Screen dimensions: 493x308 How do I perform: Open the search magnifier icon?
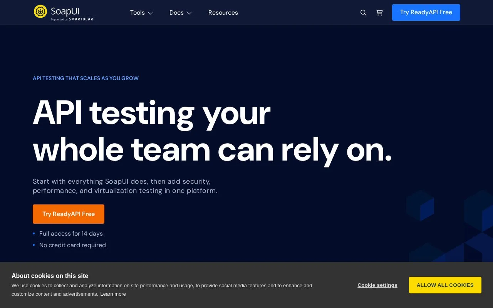coord(363,13)
